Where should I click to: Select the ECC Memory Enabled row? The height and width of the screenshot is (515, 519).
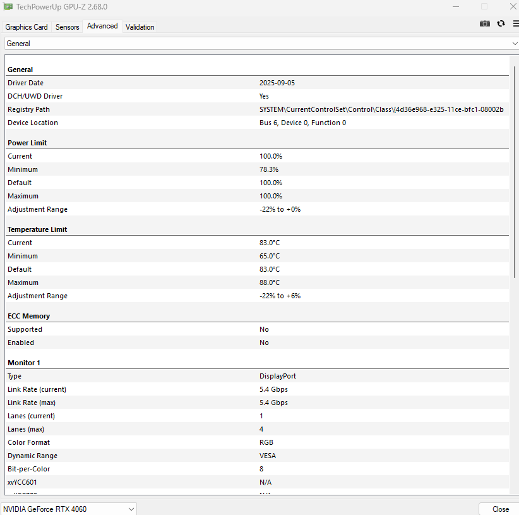click(x=257, y=342)
